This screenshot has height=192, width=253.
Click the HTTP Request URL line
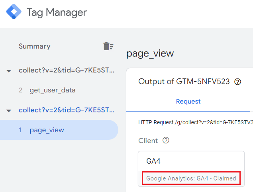tap(195, 122)
